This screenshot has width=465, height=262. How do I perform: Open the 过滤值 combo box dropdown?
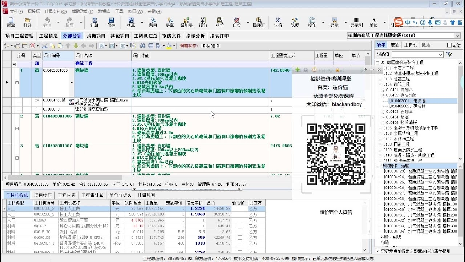pos(440,55)
